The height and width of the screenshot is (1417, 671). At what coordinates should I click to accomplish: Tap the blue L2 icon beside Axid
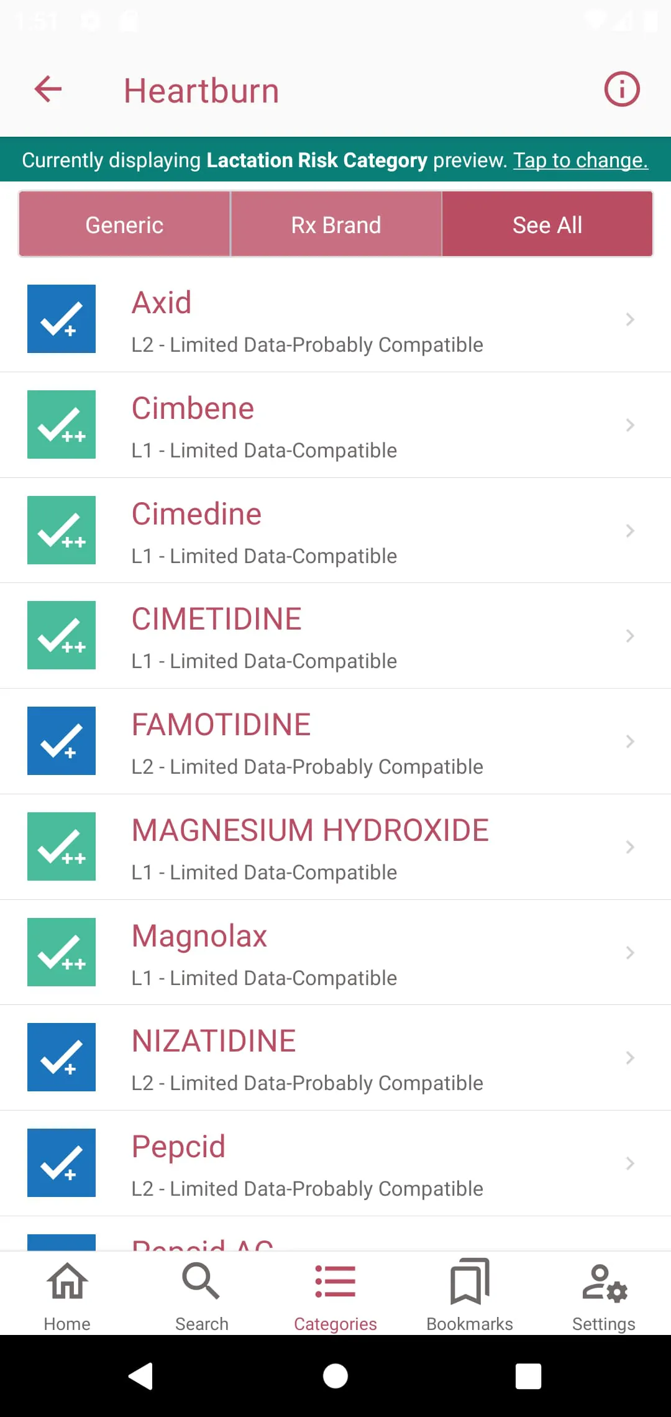[62, 319]
